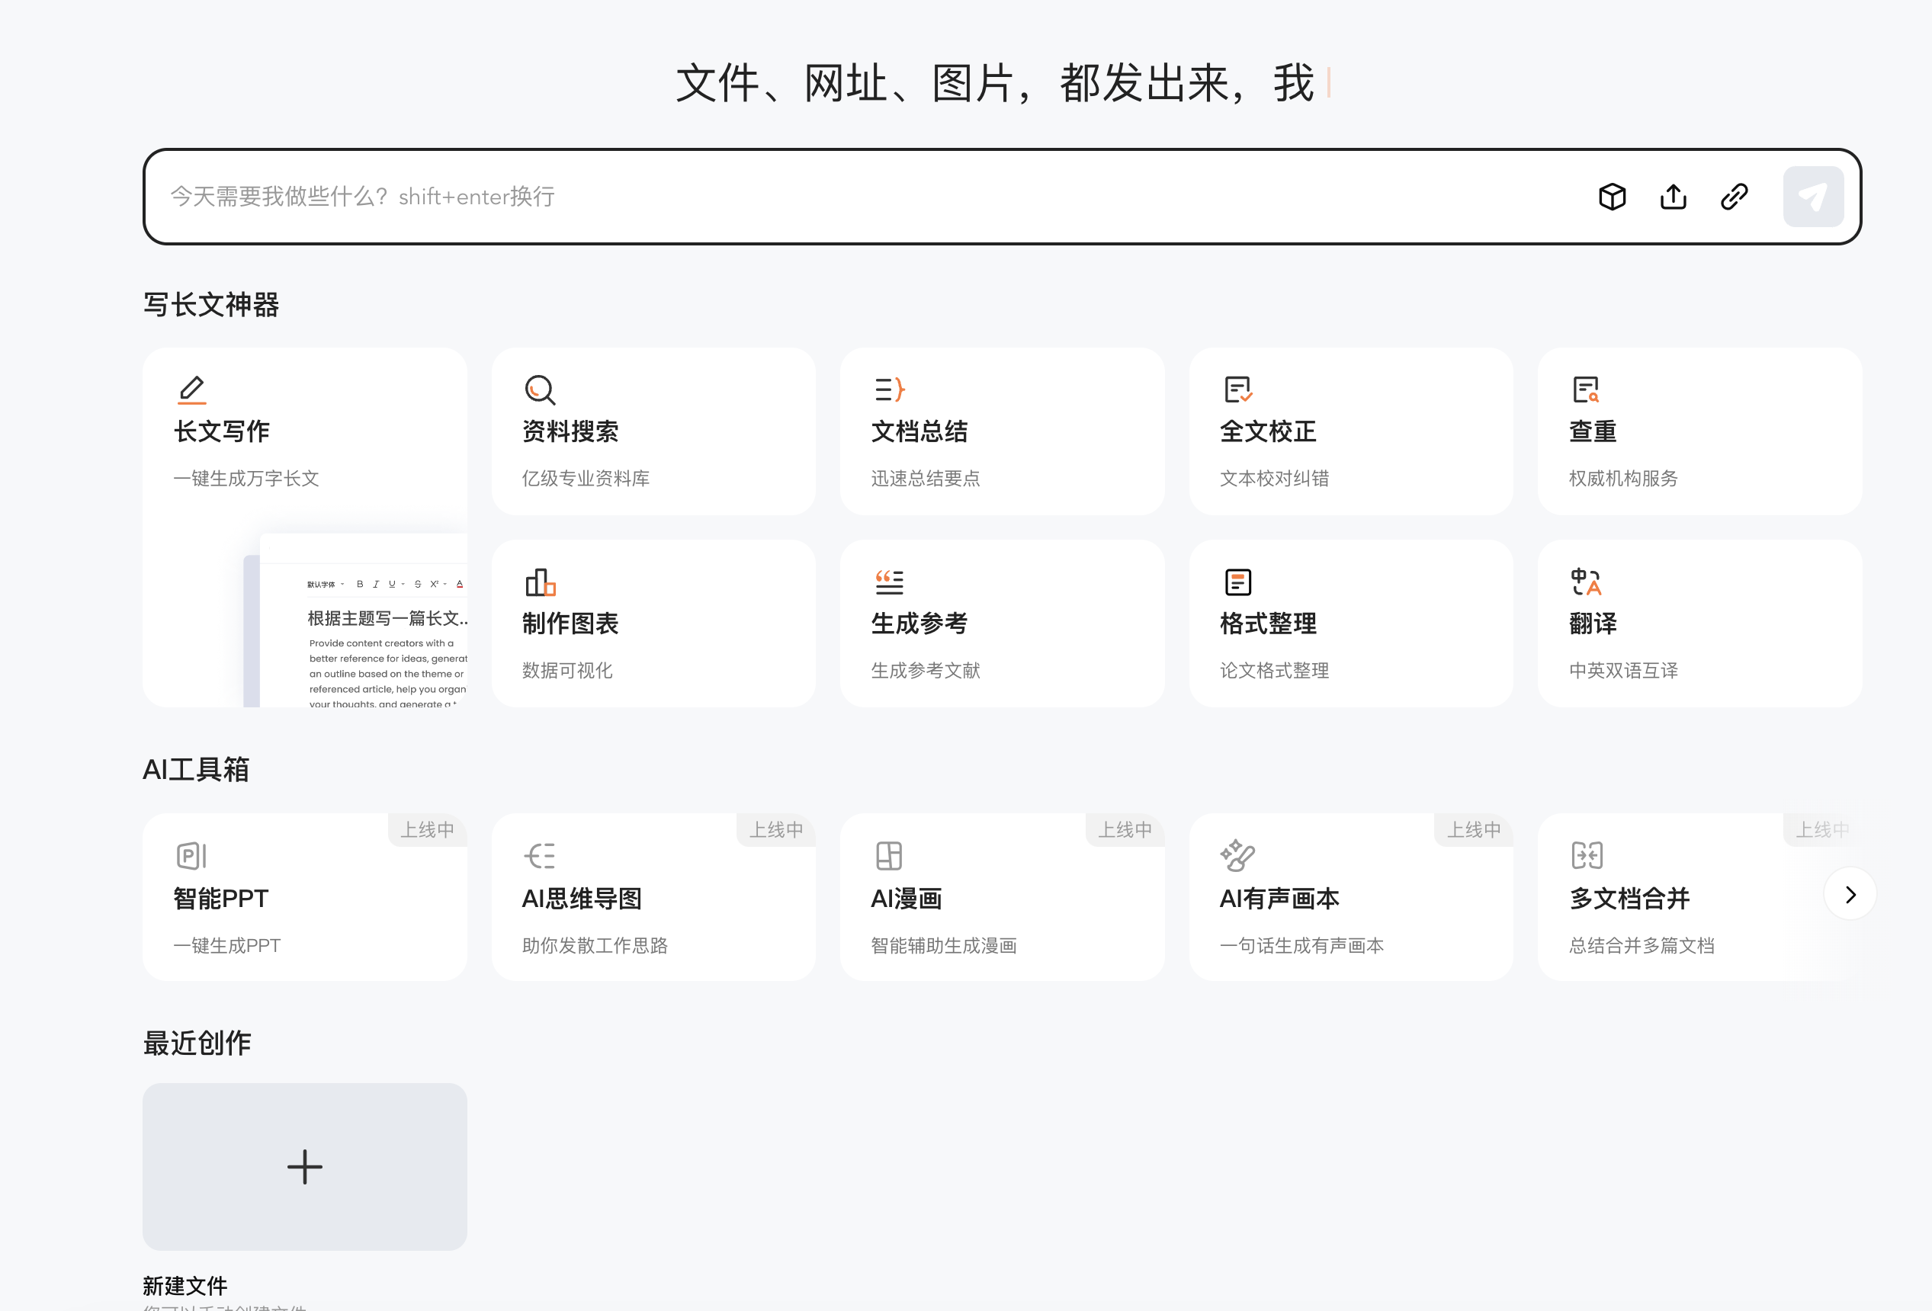Open the AI漫画 card title
The image size is (1932, 1311).
click(906, 899)
